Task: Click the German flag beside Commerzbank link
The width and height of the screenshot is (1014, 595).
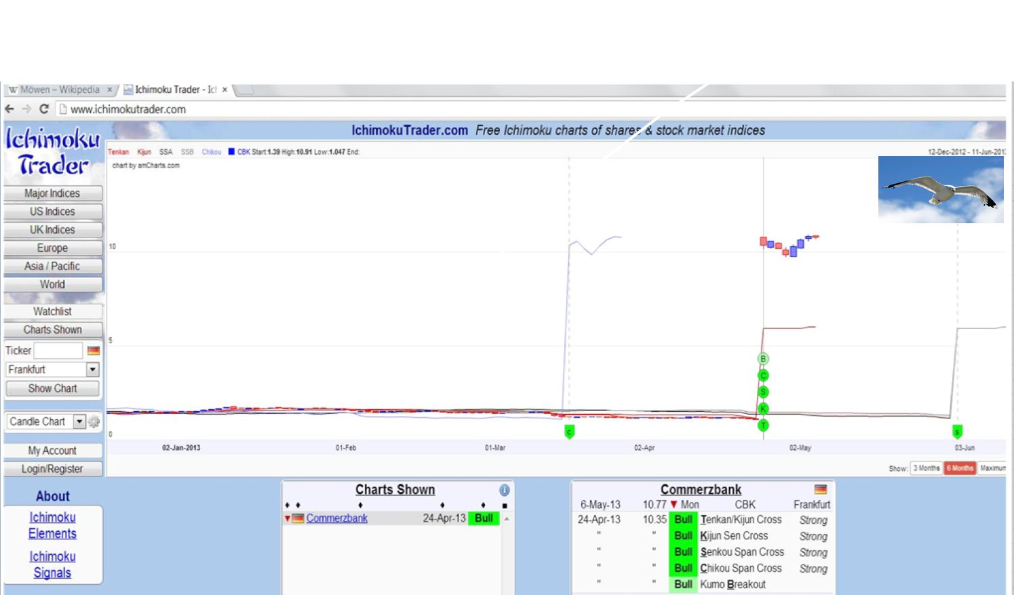Action: pos(298,518)
